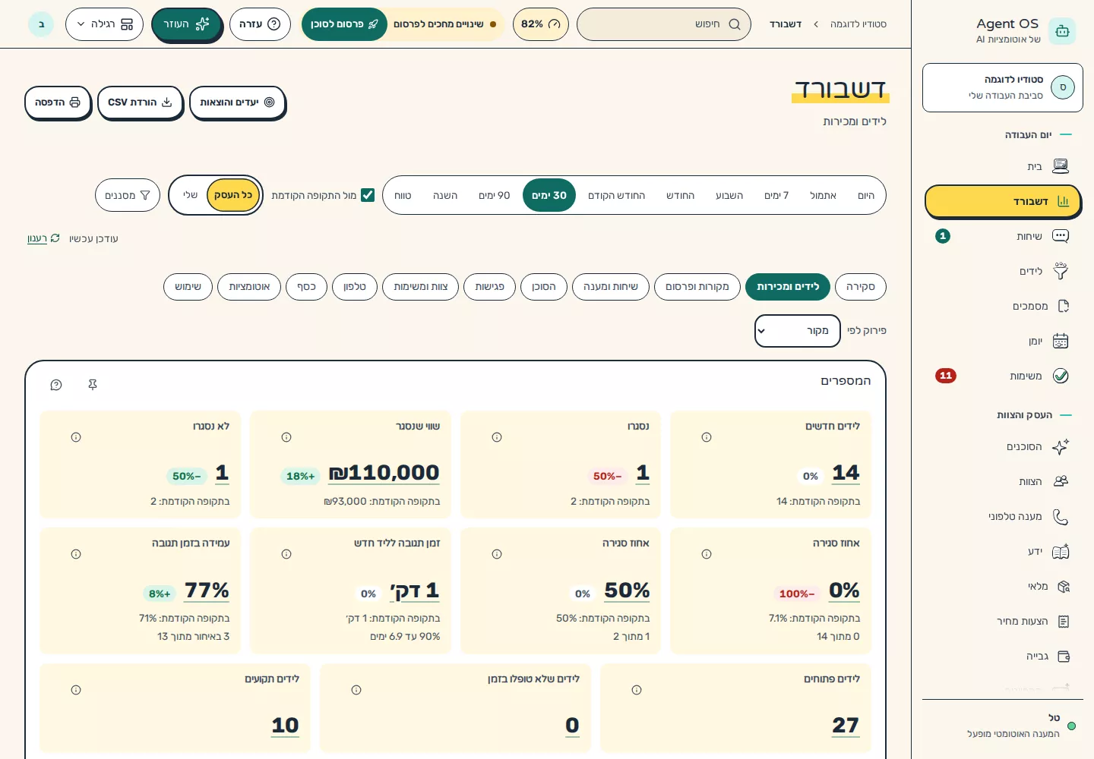Image resolution: width=1094 pixels, height=759 pixels.
Task: Click info icon on לידים חדשים card
Action: tap(707, 437)
